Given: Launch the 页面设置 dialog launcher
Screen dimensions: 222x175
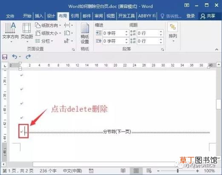Looking at the screenshot, I should point(73,49).
